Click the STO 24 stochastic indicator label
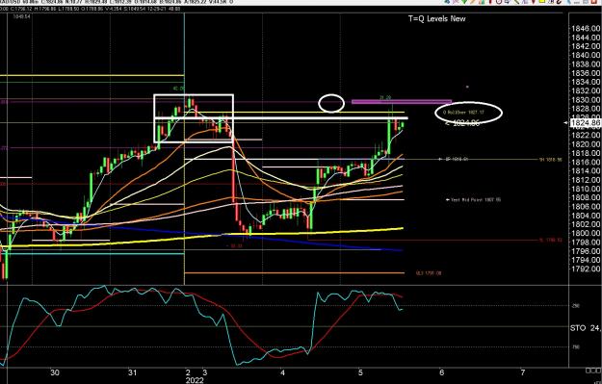 [x=586, y=328]
